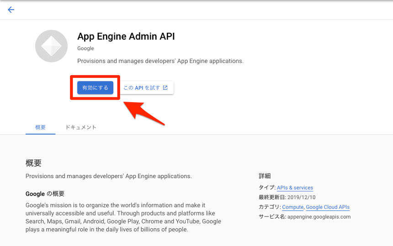Image resolution: width=393 pixels, height=246 pixels.
Task: Click the last updated date 2019/12/10
Action: [301, 197]
